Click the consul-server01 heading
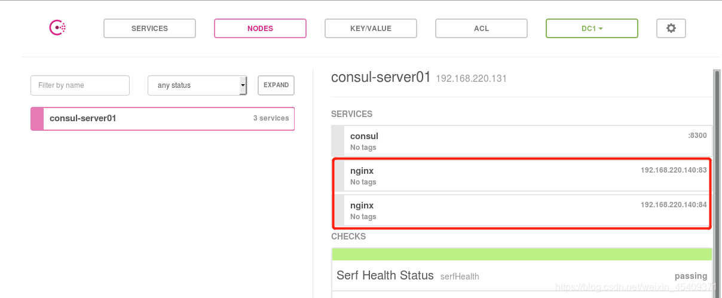This screenshot has height=298, width=722. click(381, 77)
